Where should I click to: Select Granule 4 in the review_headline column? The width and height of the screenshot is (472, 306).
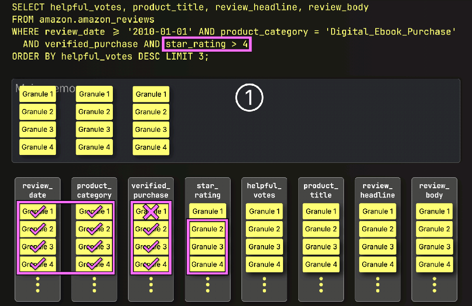click(x=378, y=264)
